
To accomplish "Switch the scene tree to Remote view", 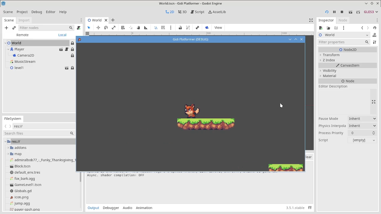I will pyautogui.click(x=22, y=35).
